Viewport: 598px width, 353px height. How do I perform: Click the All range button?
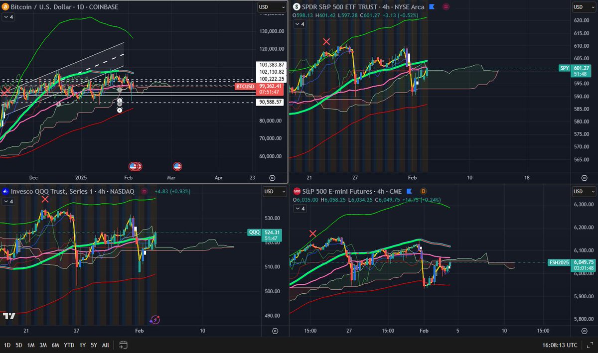point(105,345)
